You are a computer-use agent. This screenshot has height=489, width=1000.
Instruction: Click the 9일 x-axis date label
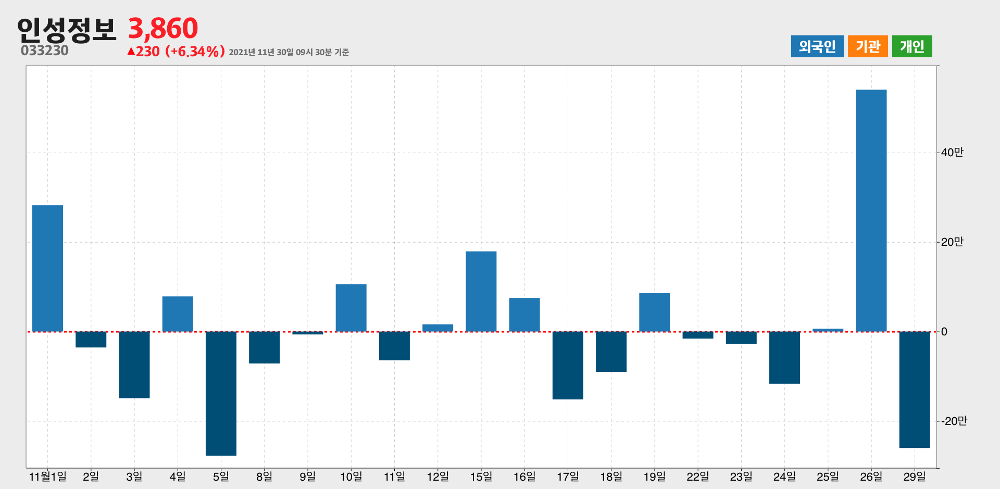click(x=308, y=477)
